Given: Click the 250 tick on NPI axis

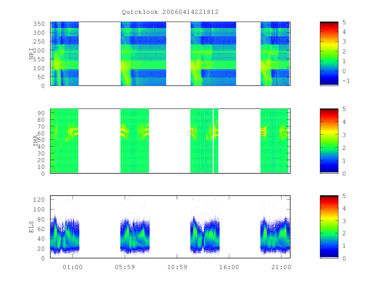Looking at the screenshot, I should click(40, 42).
